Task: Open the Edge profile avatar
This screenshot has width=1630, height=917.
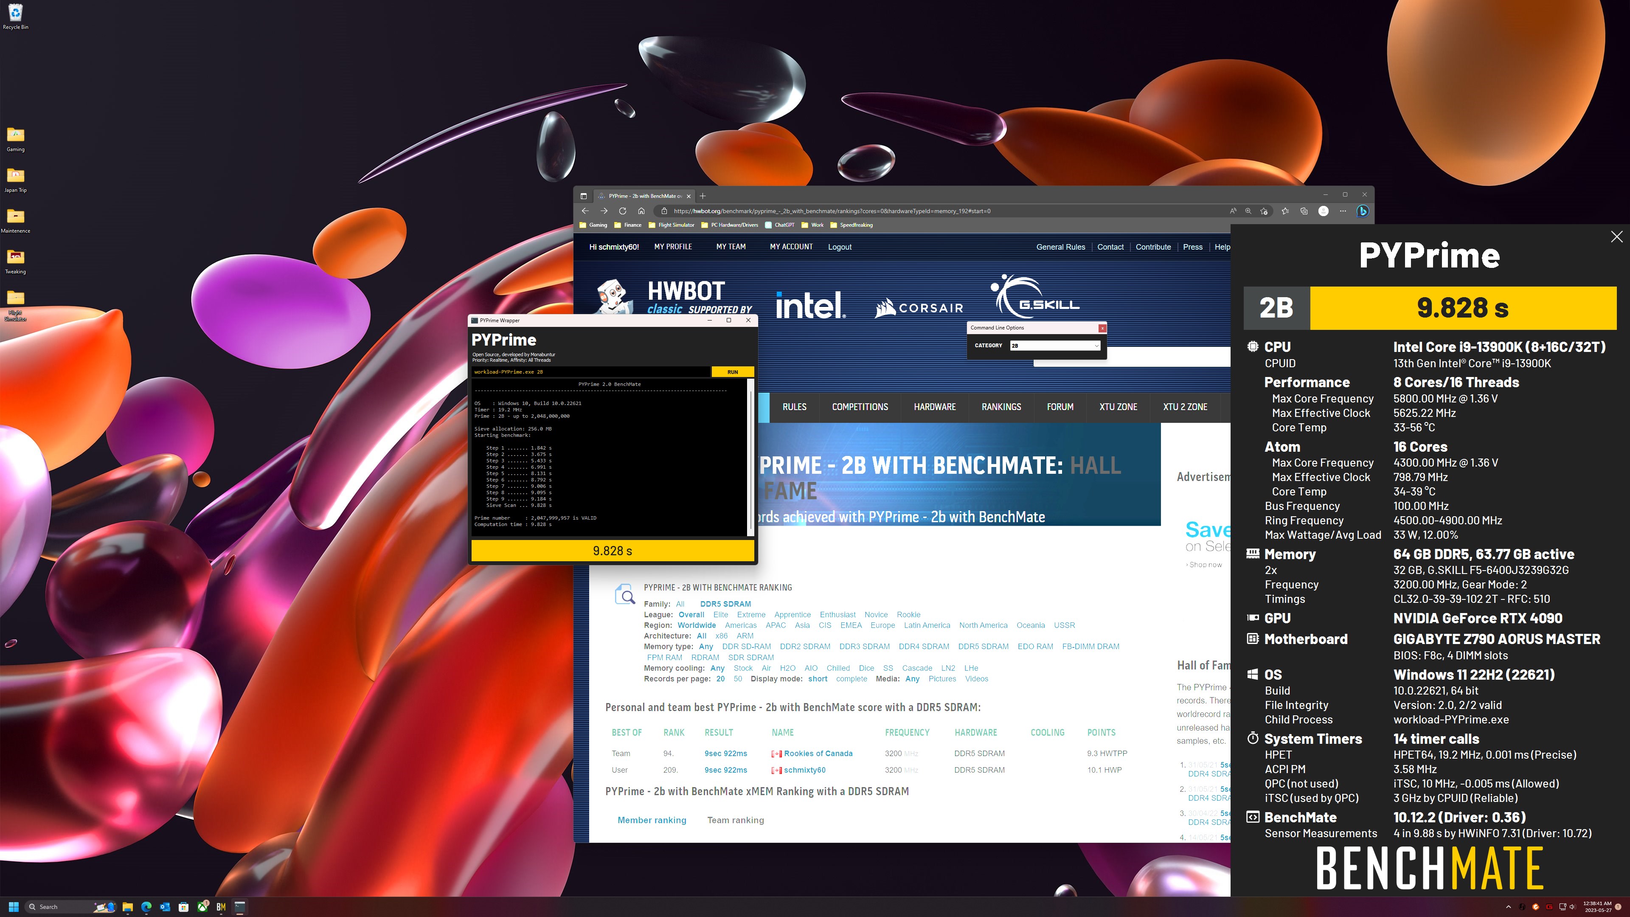Action: [x=1323, y=211]
